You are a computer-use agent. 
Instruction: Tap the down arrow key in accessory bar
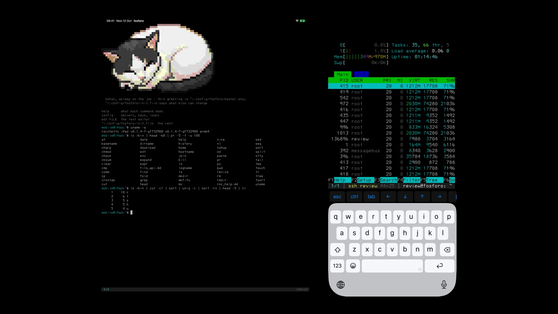[405, 196]
